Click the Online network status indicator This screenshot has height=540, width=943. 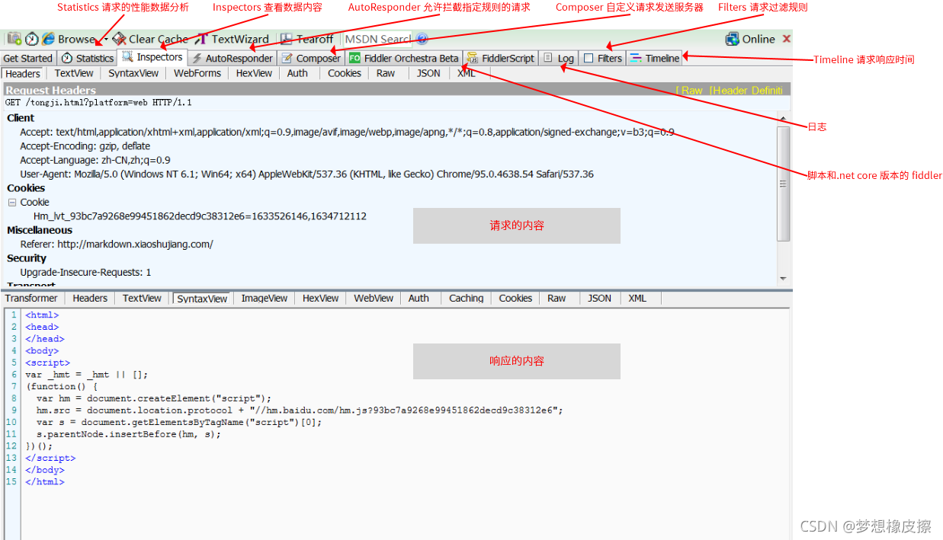(750, 39)
